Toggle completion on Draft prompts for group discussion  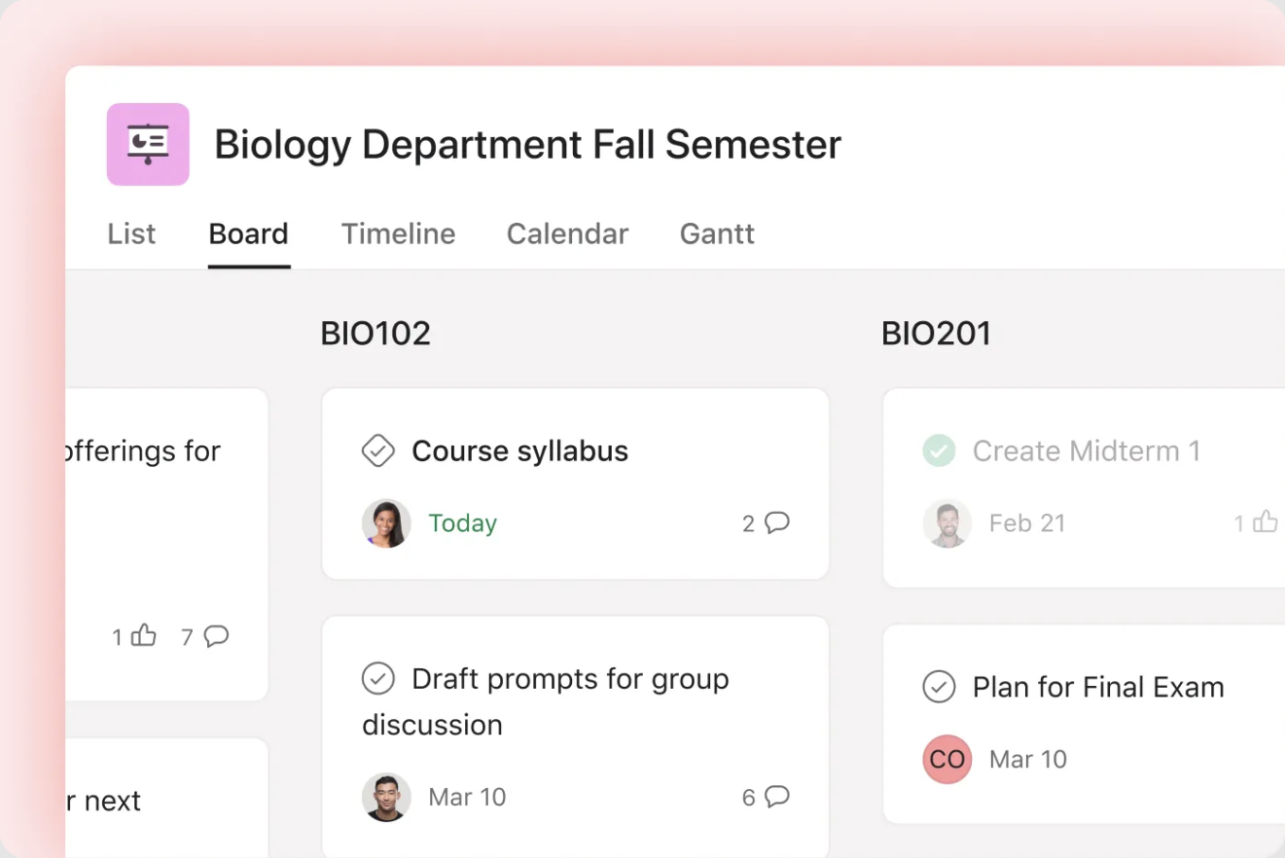pyautogui.click(x=378, y=678)
